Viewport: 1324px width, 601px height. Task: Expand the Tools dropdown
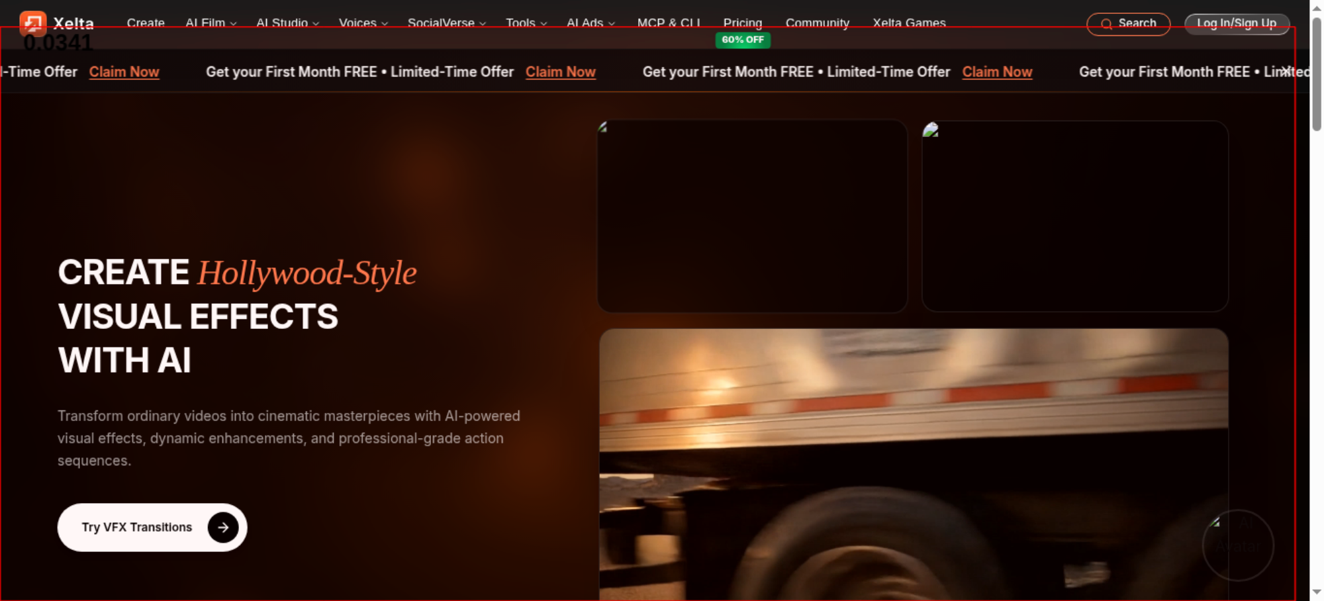[526, 23]
